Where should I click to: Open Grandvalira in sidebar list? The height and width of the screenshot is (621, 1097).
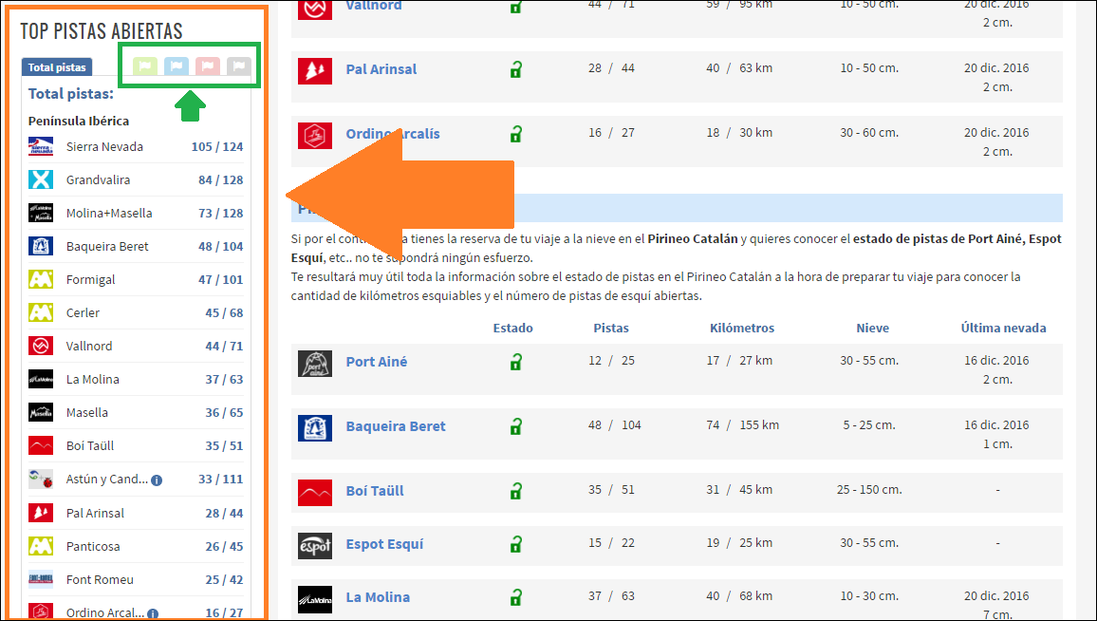click(x=98, y=179)
